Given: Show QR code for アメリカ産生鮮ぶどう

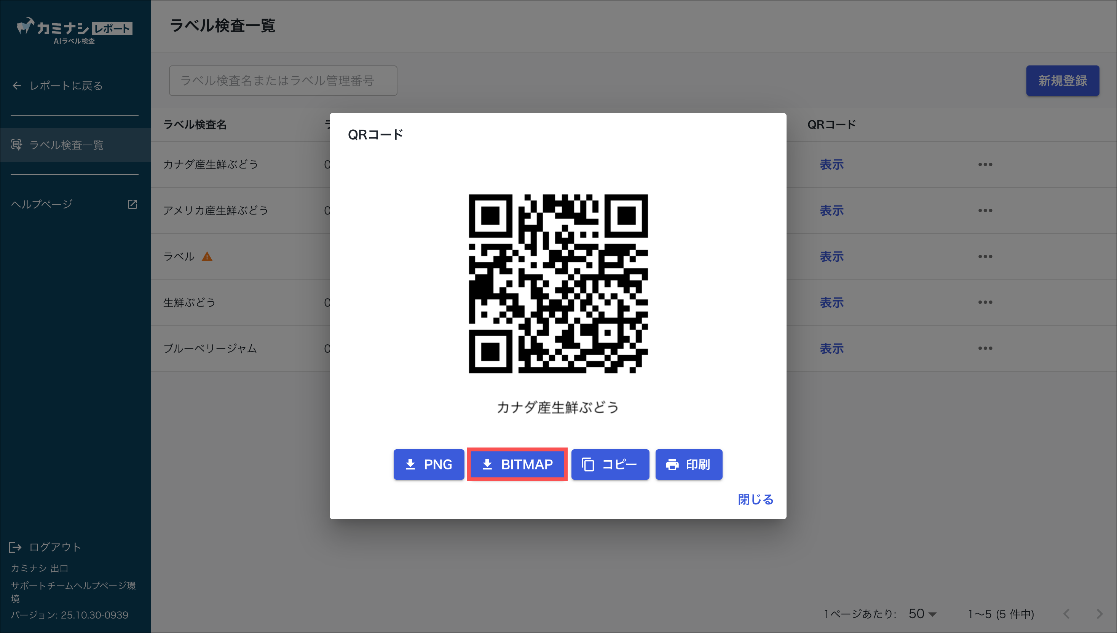Looking at the screenshot, I should tap(831, 210).
